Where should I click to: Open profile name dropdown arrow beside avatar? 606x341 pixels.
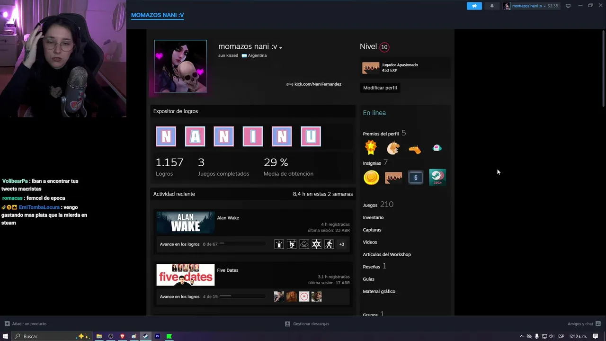click(281, 48)
